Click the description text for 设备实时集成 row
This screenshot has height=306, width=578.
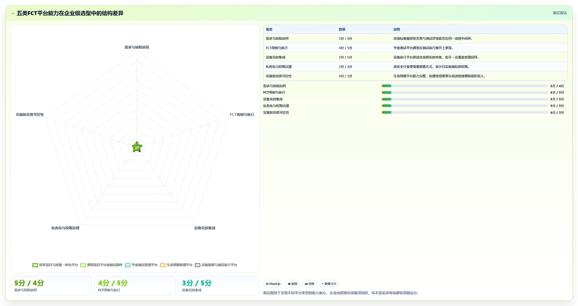click(x=437, y=57)
